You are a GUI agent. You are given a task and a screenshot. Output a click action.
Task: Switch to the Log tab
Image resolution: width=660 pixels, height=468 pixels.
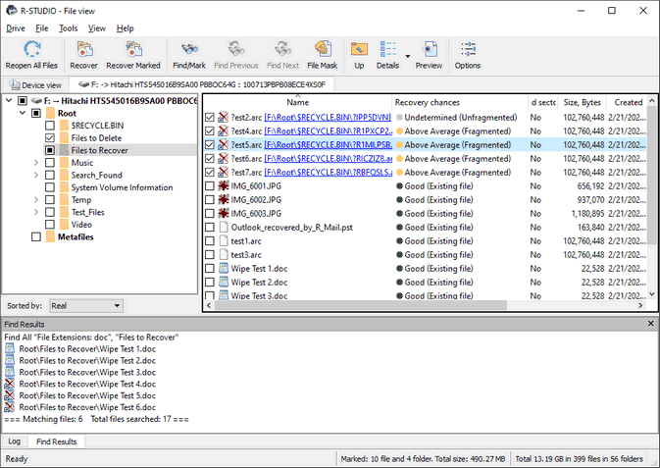click(x=15, y=442)
